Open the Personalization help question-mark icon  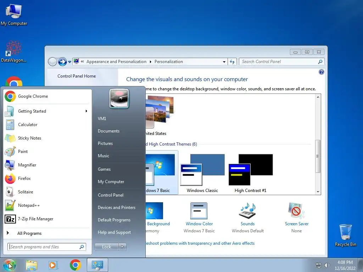coord(321,72)
